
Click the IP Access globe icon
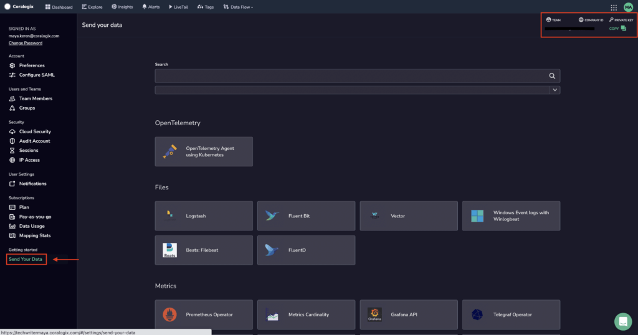[x=12, y=160]
